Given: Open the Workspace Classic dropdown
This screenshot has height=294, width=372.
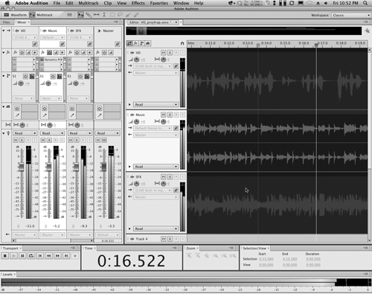Looking at the screenshot, I should pyautogui.click(x=351, y=15).
